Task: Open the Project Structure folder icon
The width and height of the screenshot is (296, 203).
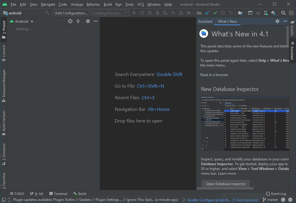Action: click(240, 13)
